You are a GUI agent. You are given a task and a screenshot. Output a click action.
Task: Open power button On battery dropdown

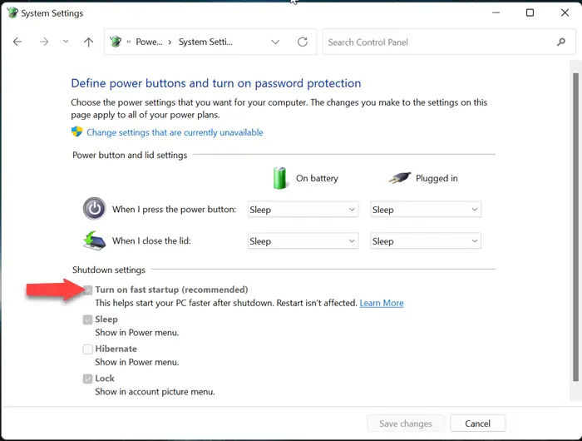(x=303, y=210)
